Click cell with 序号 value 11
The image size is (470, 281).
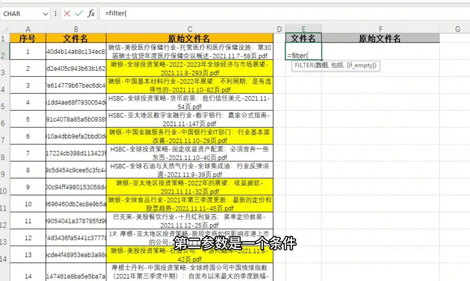coord(28,221)
